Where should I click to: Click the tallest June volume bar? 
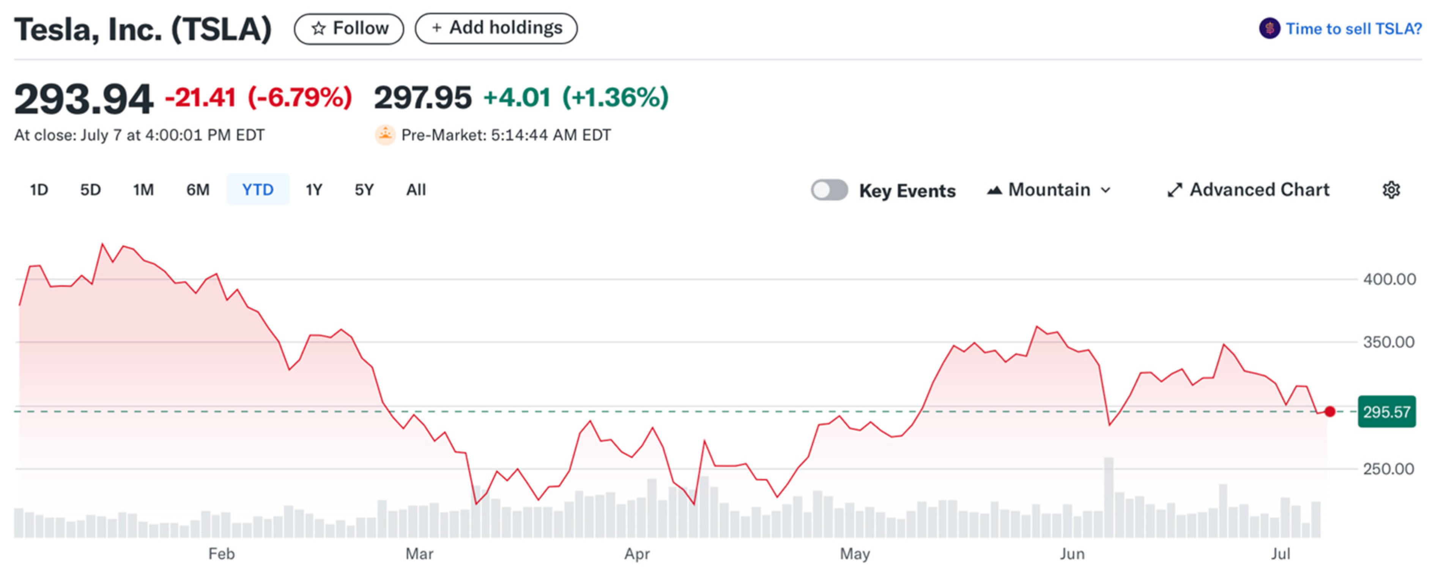tap(1109, 497)
